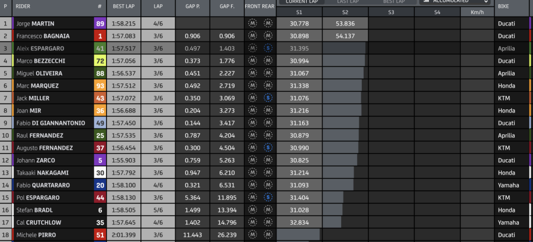
Task: Click Bagnaia's S2 time 54.137
Action: (x=345, y=36)
